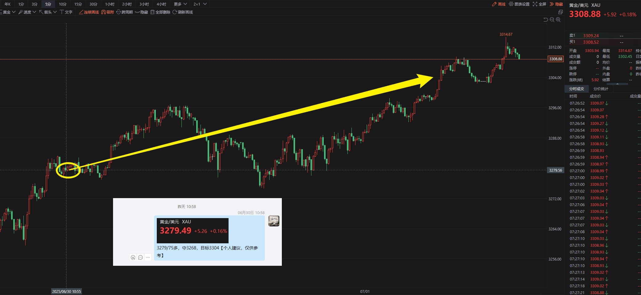Switch to the 3分 timeframe
Viewport: 641px width, 295px height.
pyautogui.click(x=34, y=4)
